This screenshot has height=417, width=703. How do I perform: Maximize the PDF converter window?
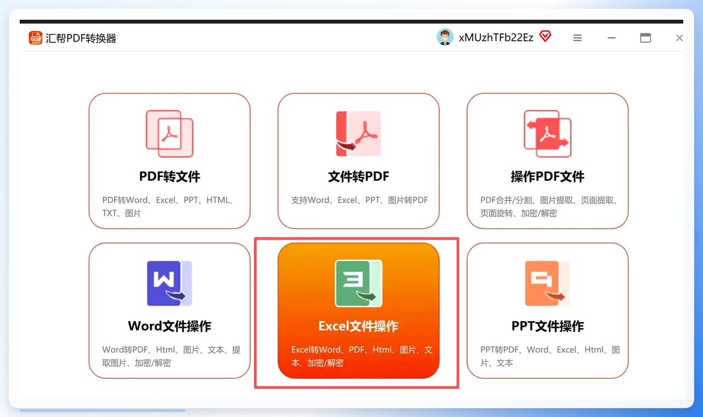pos(646,38)
